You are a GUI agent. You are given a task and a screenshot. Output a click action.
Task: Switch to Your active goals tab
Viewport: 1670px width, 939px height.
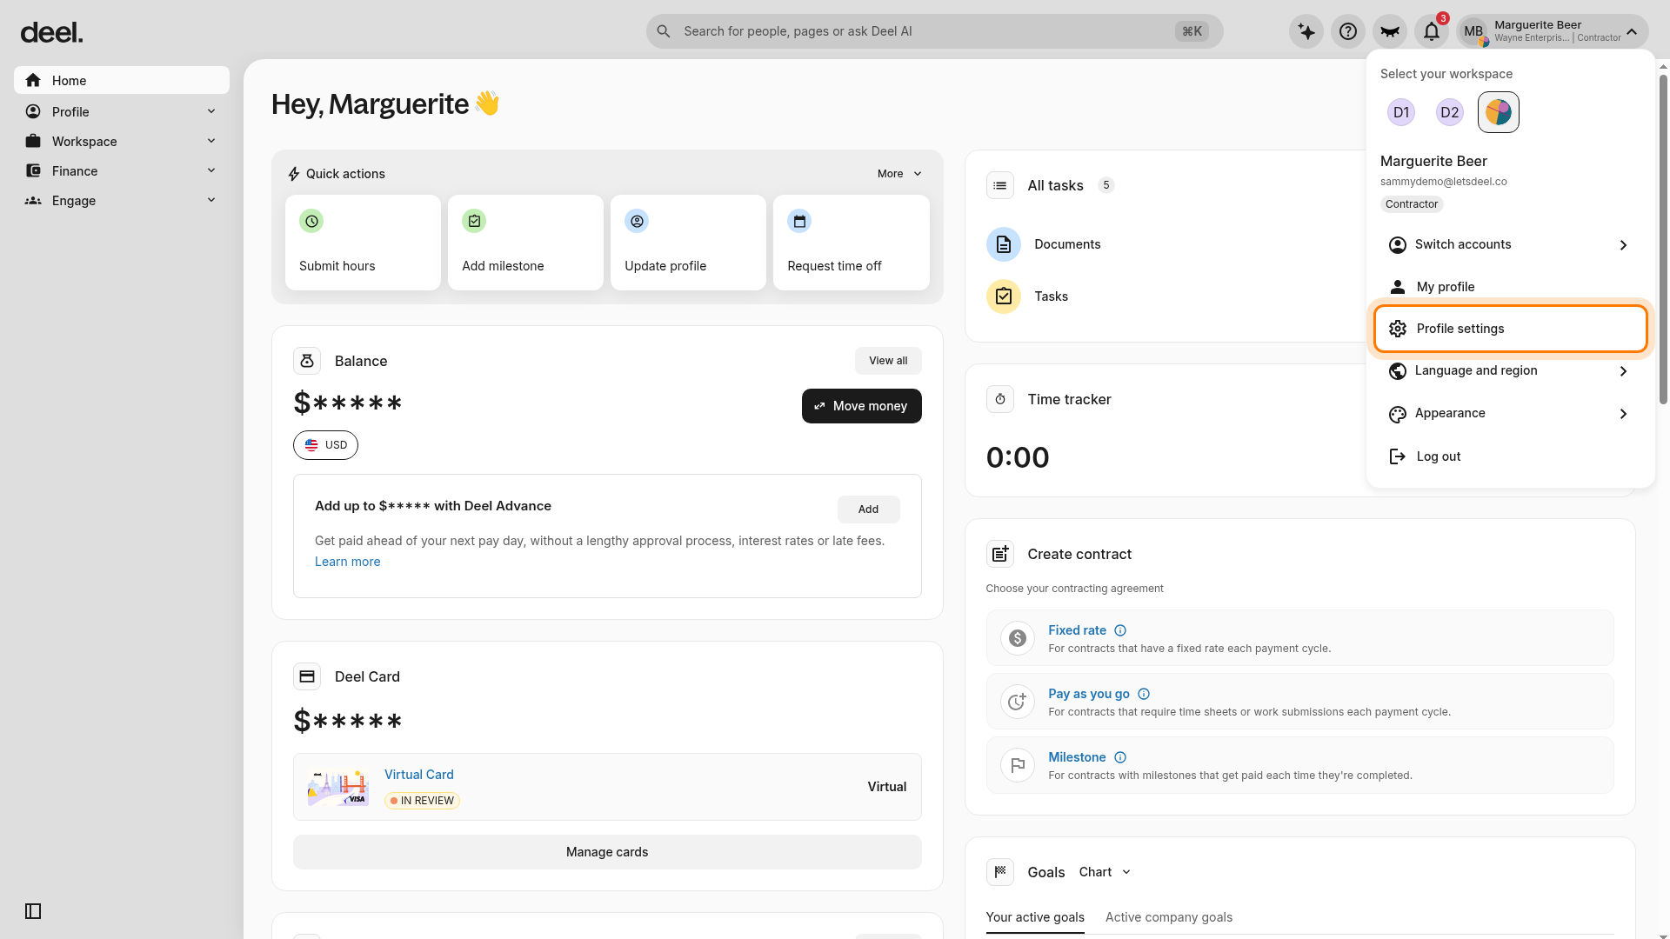tap(1035, 917)
